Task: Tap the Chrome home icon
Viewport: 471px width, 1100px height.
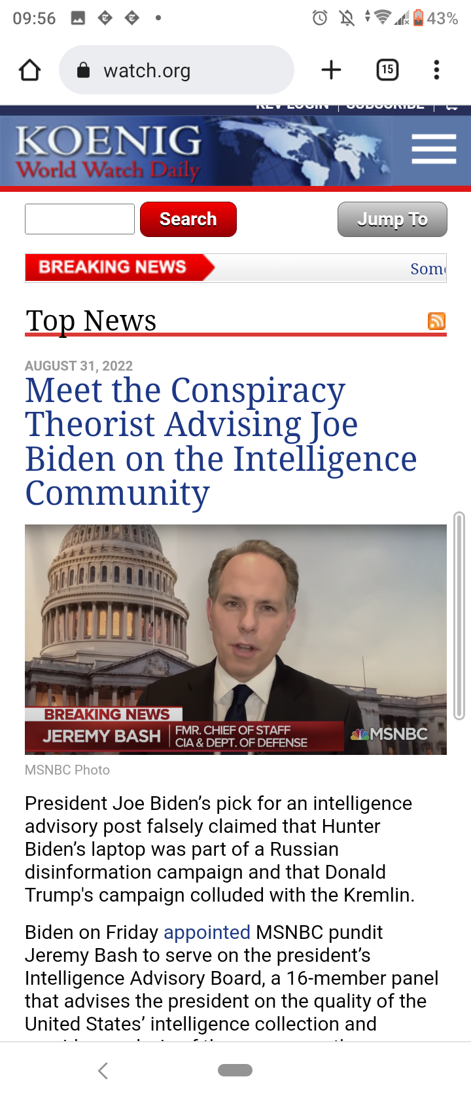Action: [x=29, y=70]
